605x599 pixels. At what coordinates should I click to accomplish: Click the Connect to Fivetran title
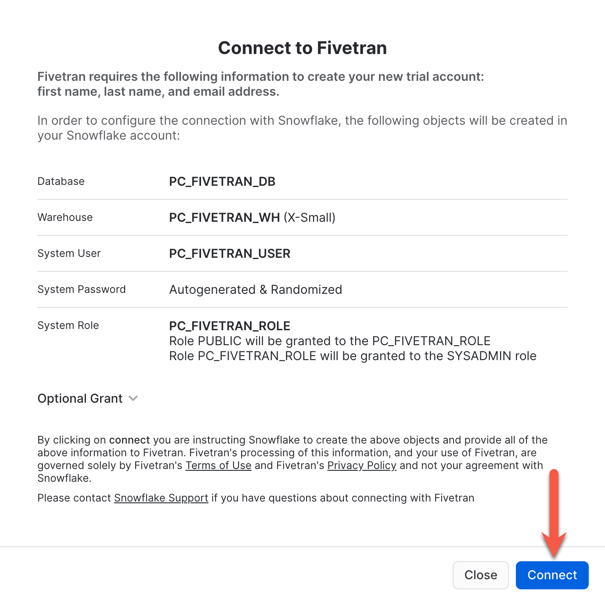point(302,47)
